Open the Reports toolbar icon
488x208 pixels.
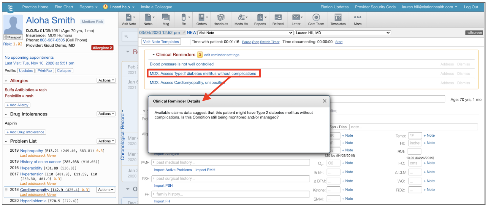tap(260, 20)
